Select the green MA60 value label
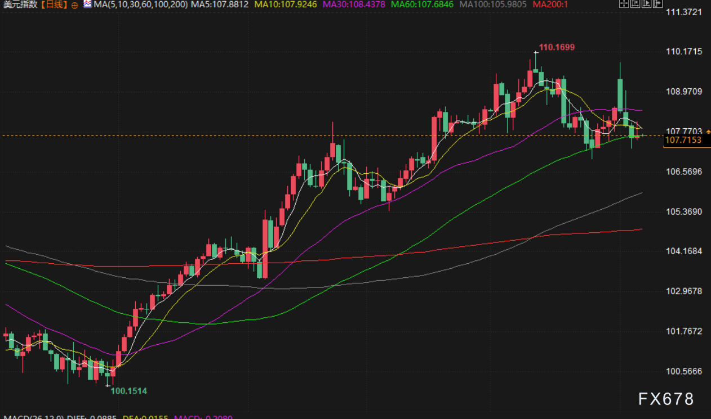Screen dimensions: 711x419 tap(423, 4)
